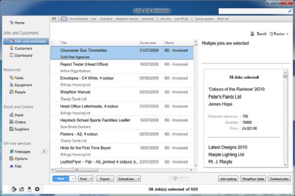Viewport: 295px width, 196px height.
Task: Click the bottom-left icon left of the gear
Action: [29, 189]
